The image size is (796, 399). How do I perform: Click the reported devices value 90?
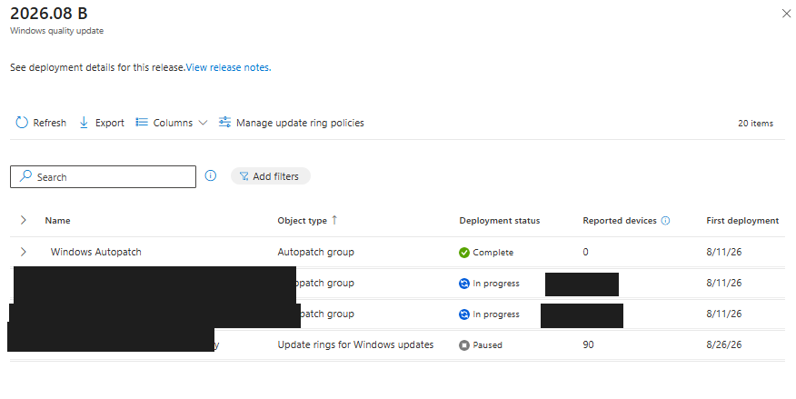tap(589, 344)
